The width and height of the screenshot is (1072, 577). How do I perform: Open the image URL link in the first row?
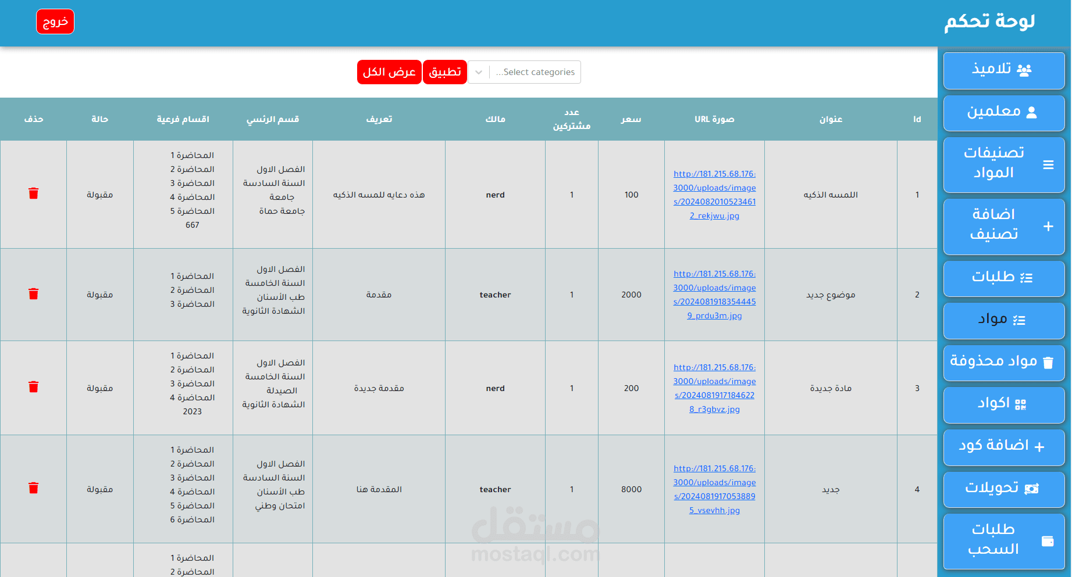tap(714, 195)
